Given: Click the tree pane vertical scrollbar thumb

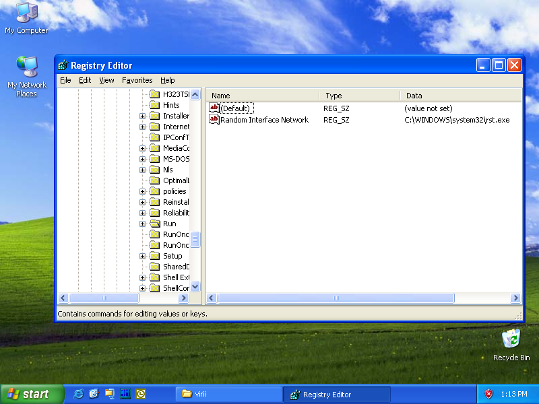Looking at the screenshot, I should coord(195,239).
